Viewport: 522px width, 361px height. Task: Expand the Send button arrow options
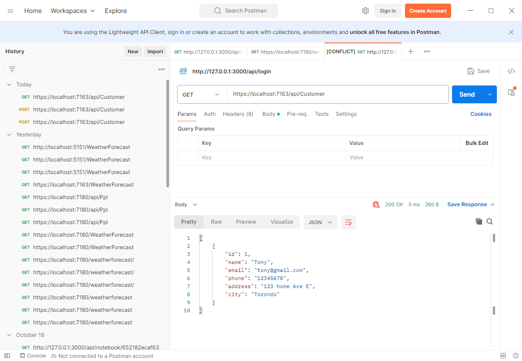coord(489,94)
